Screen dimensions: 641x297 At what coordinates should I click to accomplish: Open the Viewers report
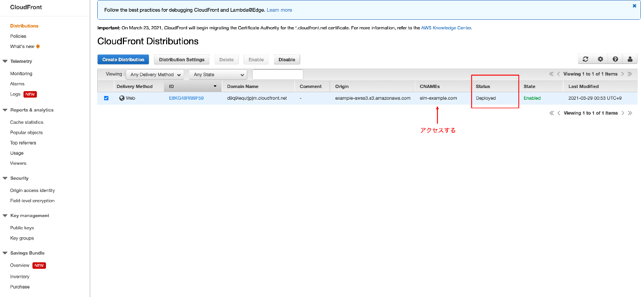tap(18, 163)
